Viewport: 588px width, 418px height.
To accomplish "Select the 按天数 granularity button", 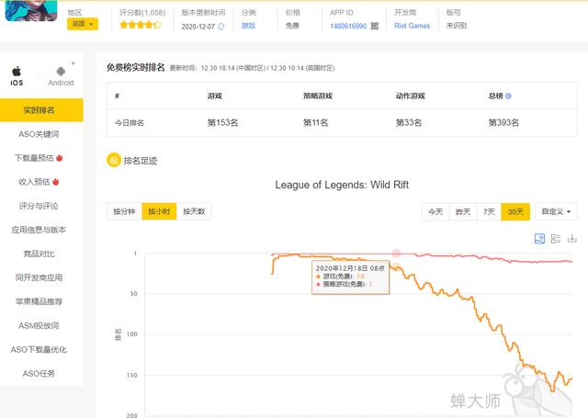I will click(x=194, y=211).
